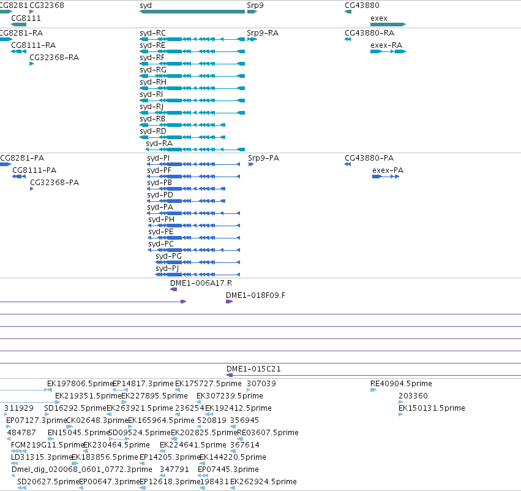Image resolution: width=521 pixels, height=491 pixels.
Task: Select the syd gene bar
Action: (192, 12)
